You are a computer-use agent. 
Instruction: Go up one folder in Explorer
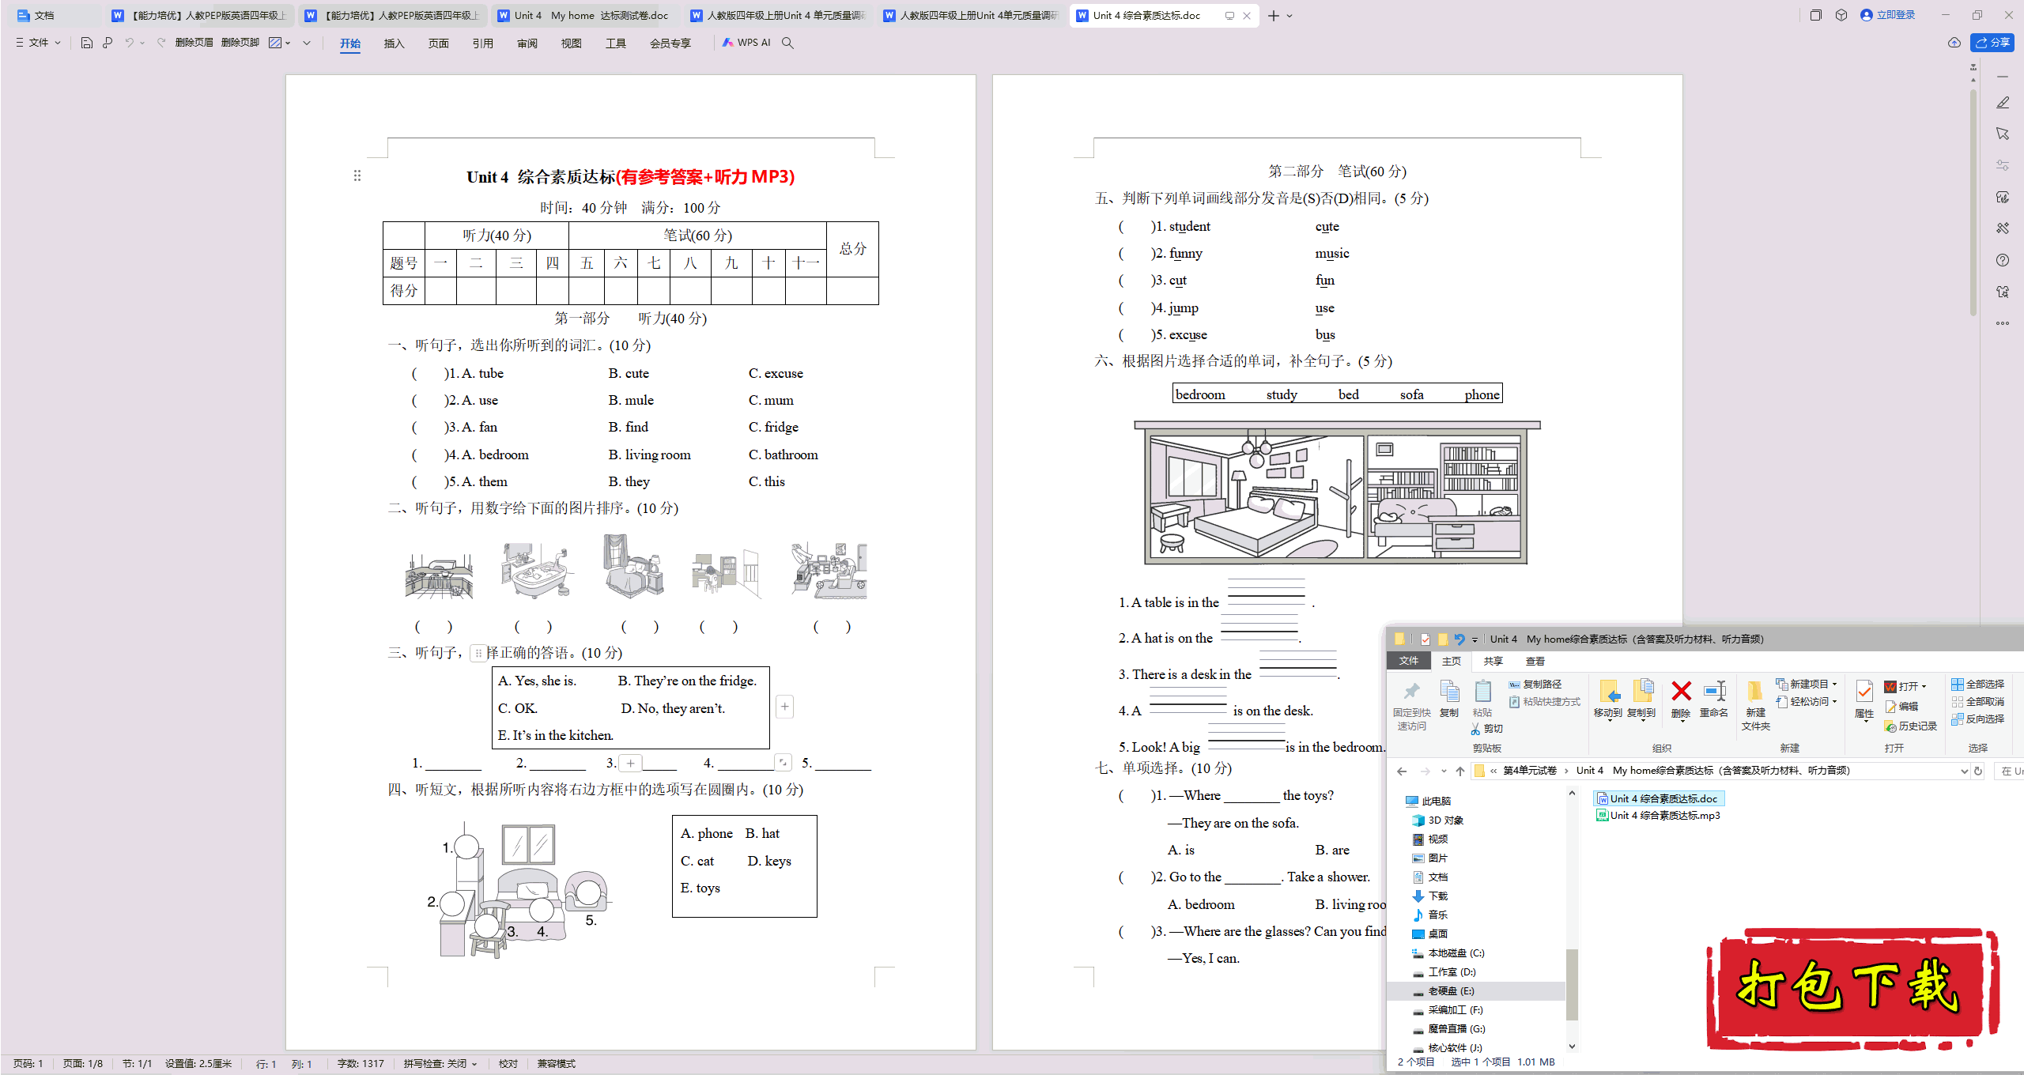[x=1460, y=771]
